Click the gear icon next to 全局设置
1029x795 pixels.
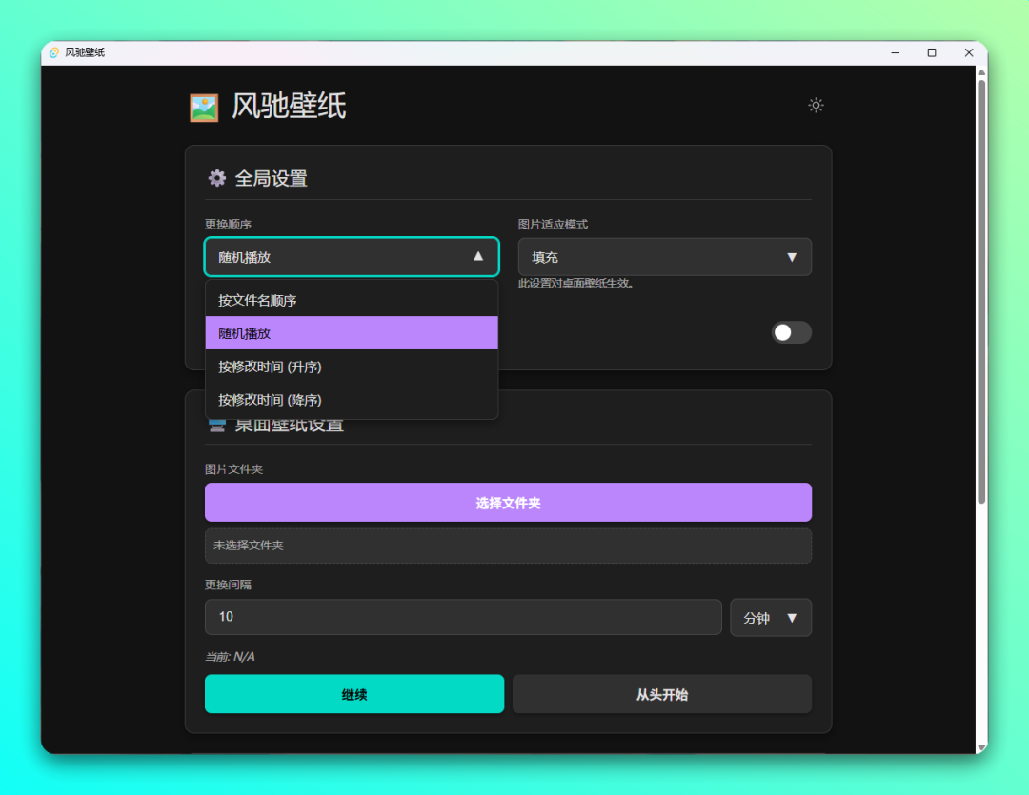tap(217, 178)
